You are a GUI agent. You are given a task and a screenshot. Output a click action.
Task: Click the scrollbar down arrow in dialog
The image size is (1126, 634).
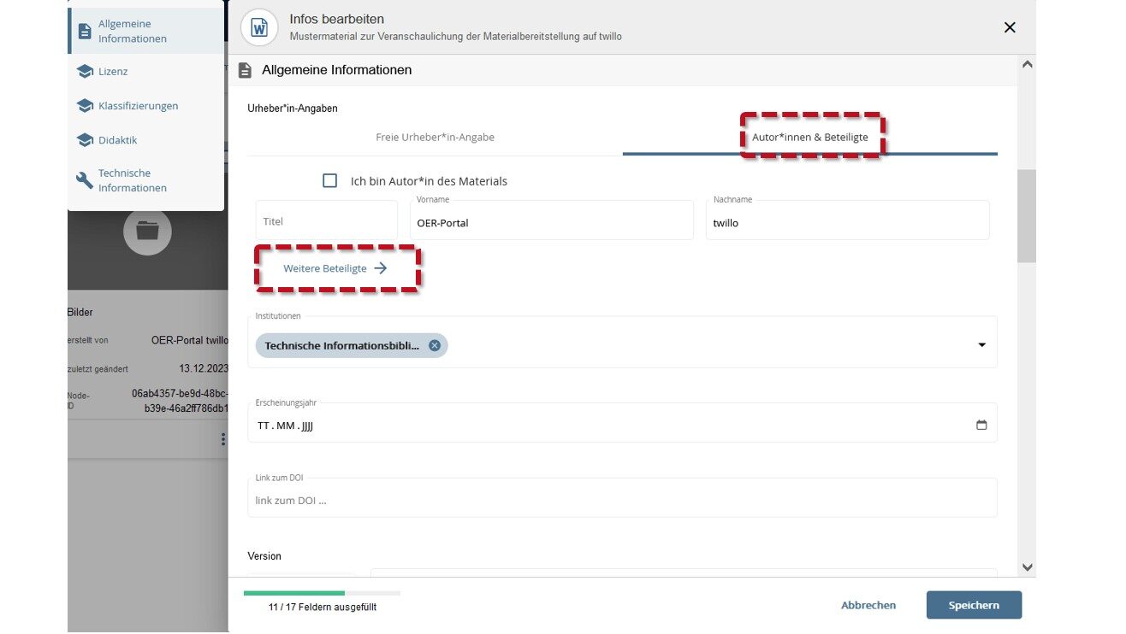pos(1028,567)
